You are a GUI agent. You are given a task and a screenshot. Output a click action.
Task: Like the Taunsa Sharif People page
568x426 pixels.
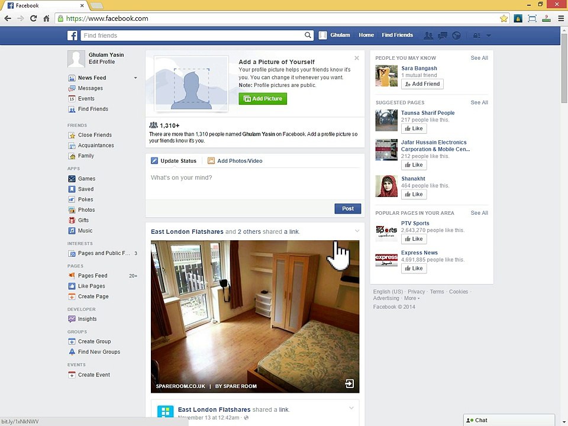414,128
